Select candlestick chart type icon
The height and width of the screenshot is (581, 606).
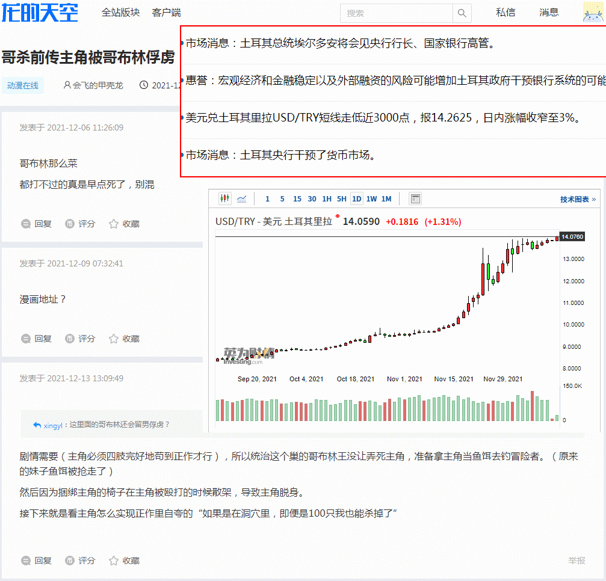225,198
